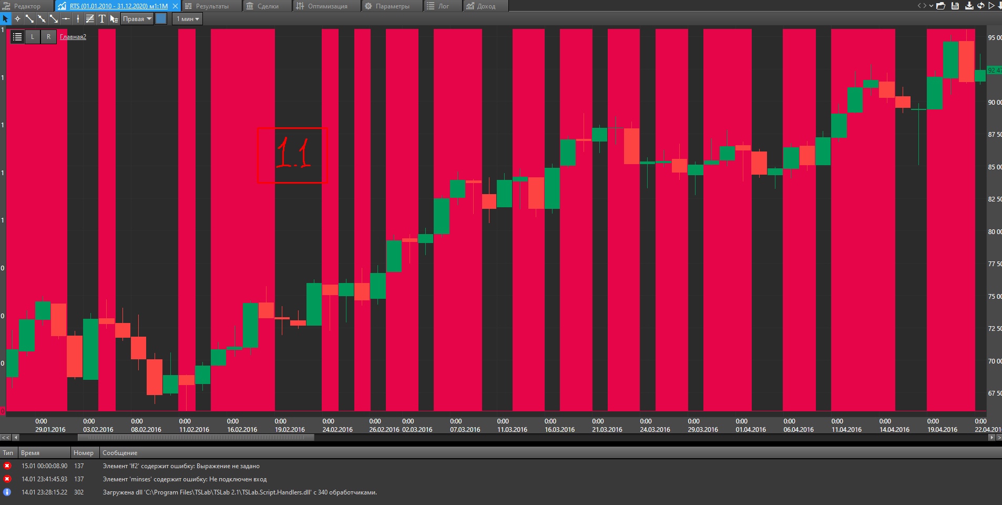The height and width of the screenshot is (505, 1002).
Task: Click the 14.01 23:28:15.22 timestamp cell
Action: point(44,492)
